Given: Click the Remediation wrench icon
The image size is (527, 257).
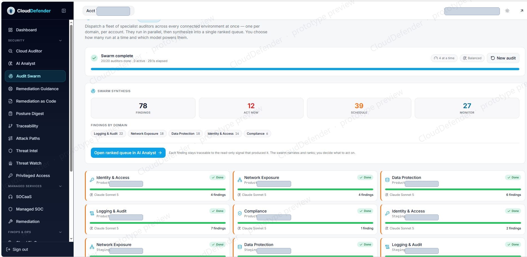Looking at the screenshot, I should [10, 221].
